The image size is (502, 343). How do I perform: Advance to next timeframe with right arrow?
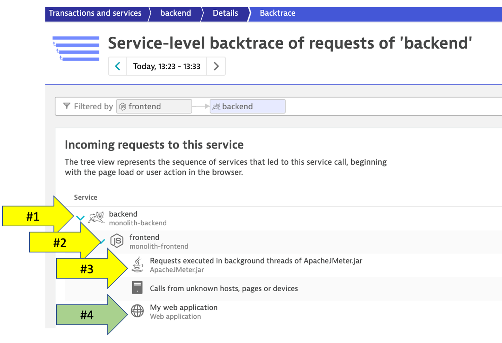coord(216,66)
